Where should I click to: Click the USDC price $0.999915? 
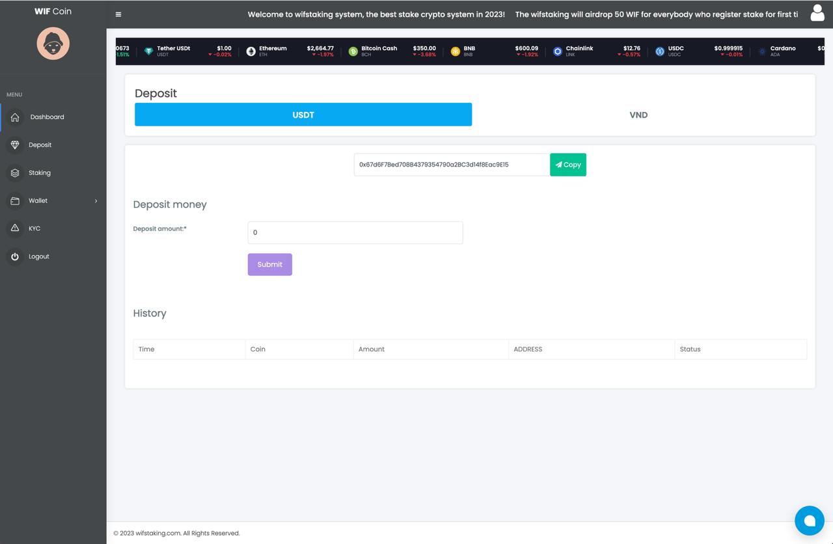tap(728, 48)
